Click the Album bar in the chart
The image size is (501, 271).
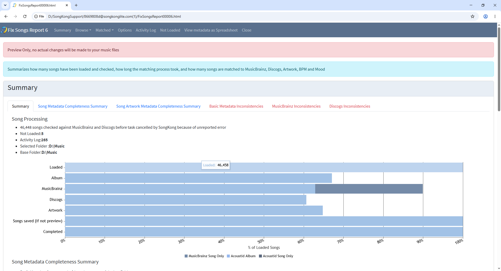(x=199, y=178)
